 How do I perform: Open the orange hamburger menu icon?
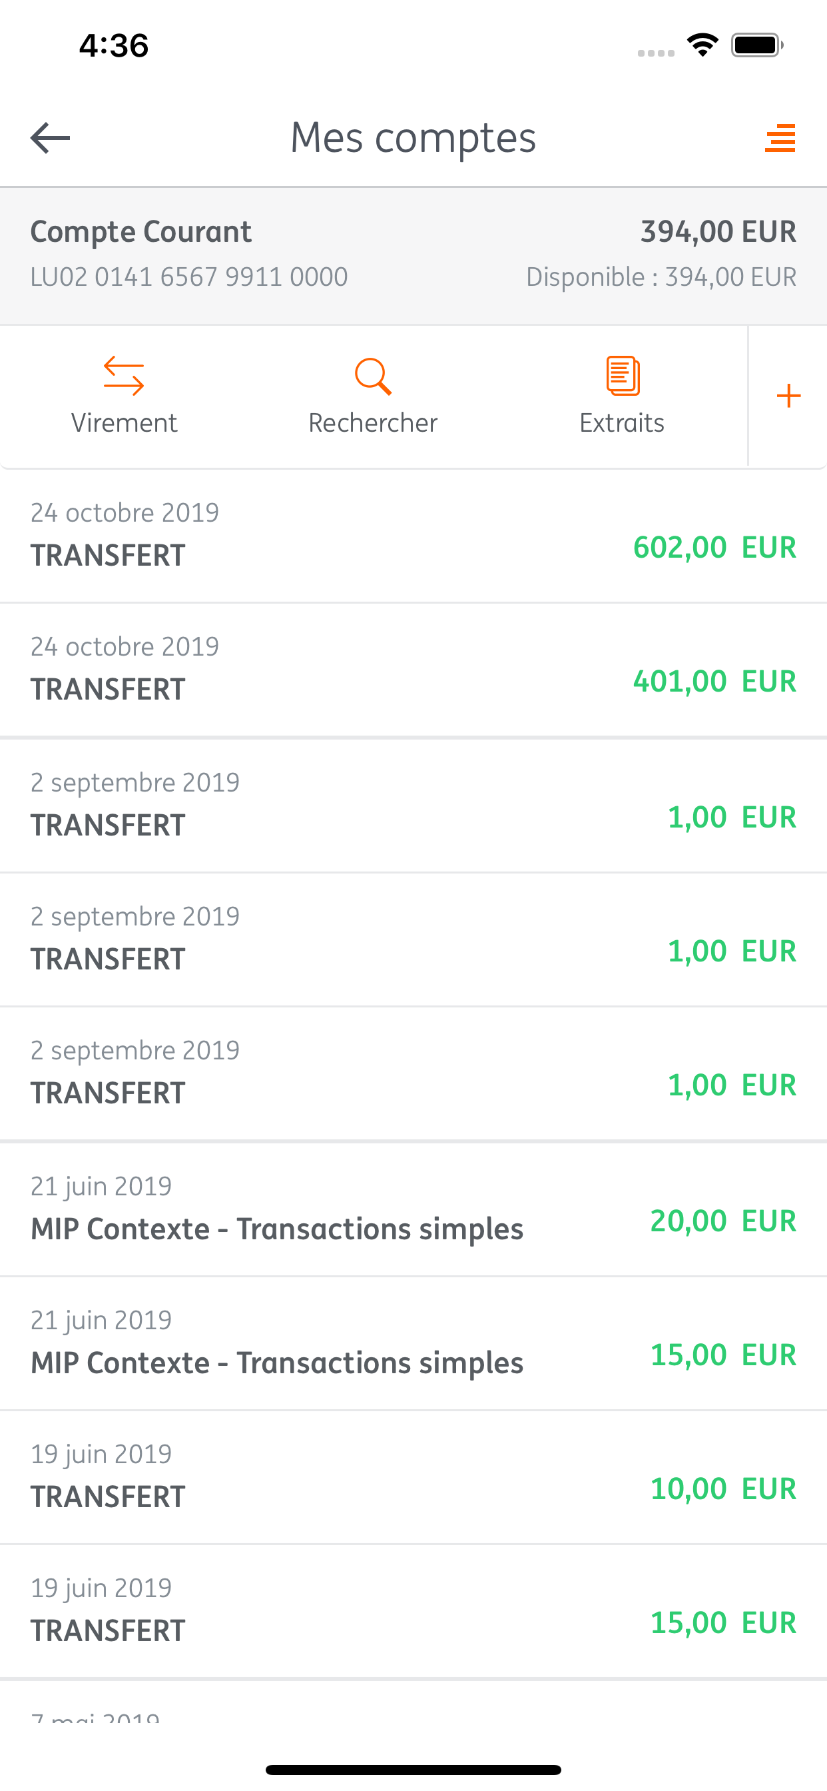point(780,138)
